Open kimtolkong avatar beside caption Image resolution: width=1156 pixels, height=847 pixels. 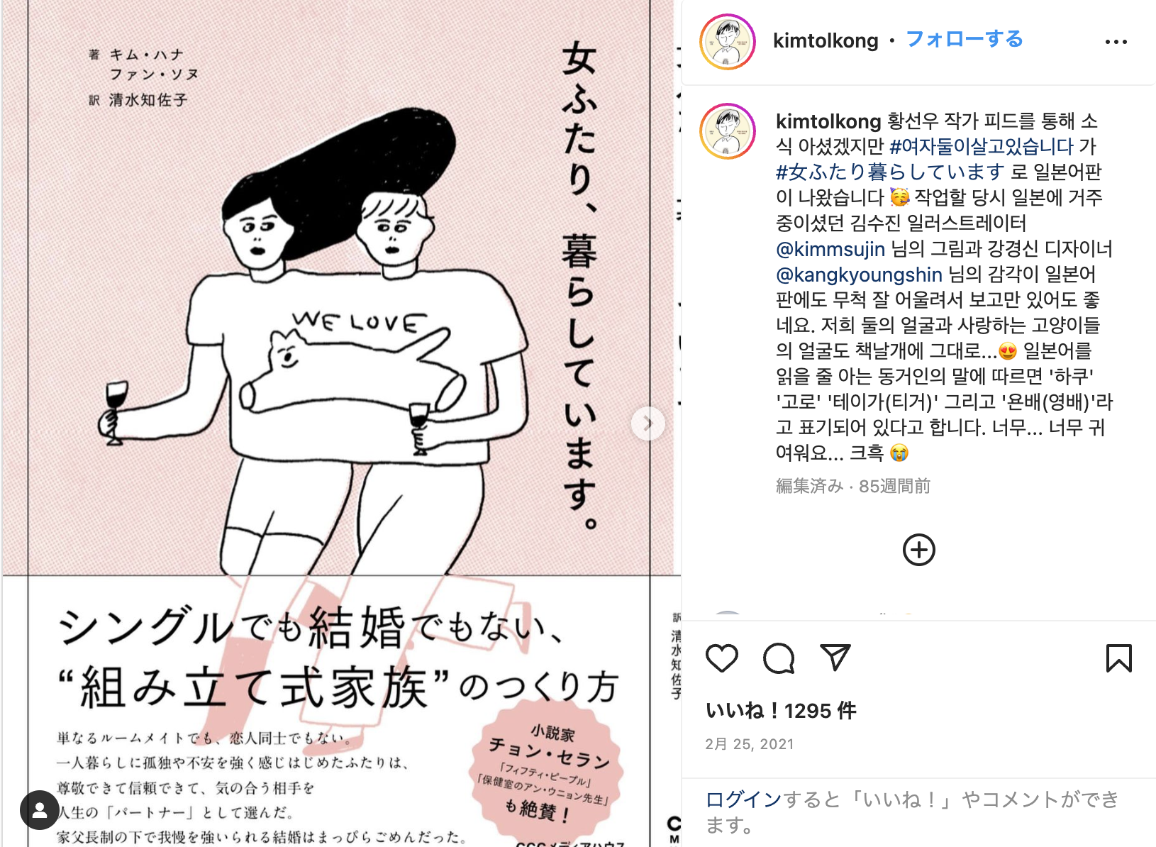click(x=728, y=131)
